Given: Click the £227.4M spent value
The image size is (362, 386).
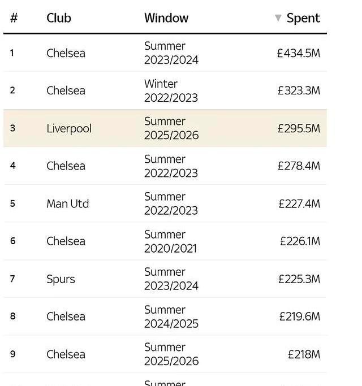Looking at the screenshot, I should click(x=299, y=203).
